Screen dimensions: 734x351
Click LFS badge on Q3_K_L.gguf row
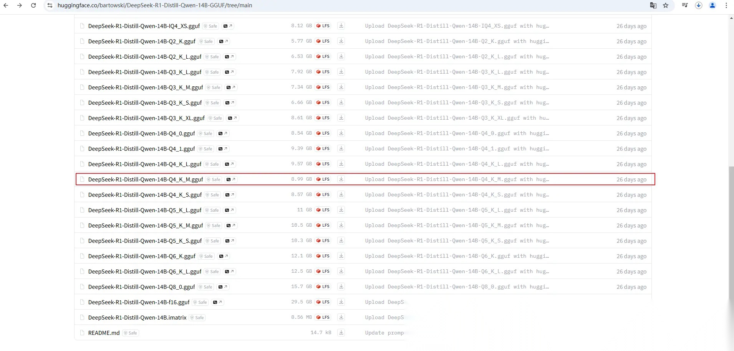tap(323, 72)
